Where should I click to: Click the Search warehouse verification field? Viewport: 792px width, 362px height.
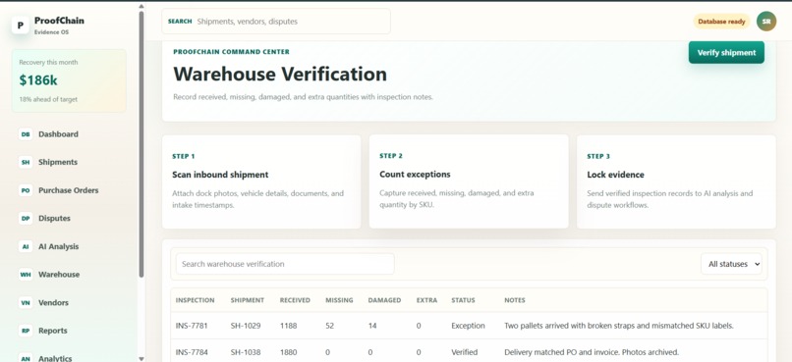pos(285,264)
